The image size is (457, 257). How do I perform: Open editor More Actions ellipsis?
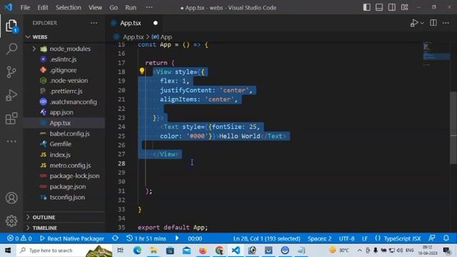(x=446, y=23)
